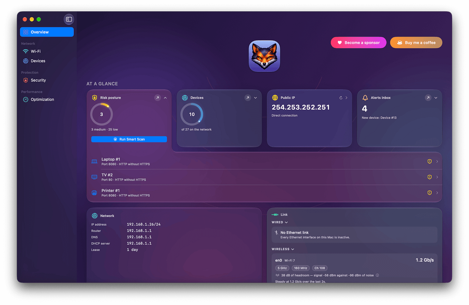The width and height of the screenshot is (469, 305).
Task: Click the Security shield icon in sidebar
Action: coord(26,80)
